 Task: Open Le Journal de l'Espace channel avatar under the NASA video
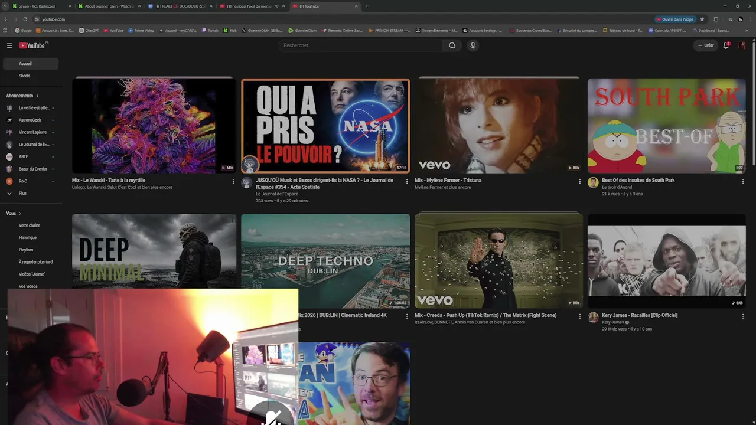[247, 182]
